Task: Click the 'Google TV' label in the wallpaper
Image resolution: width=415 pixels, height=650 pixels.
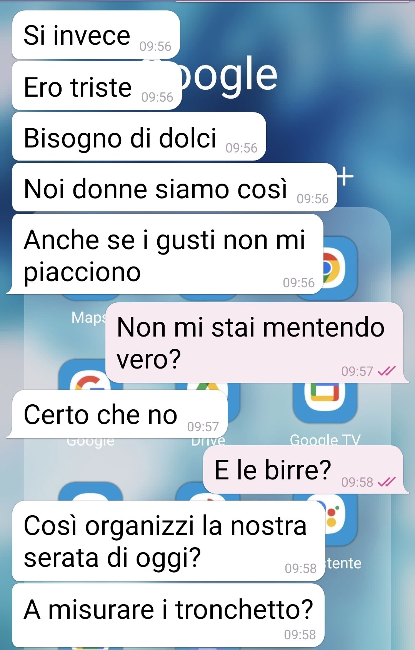Action: (325, 439)
